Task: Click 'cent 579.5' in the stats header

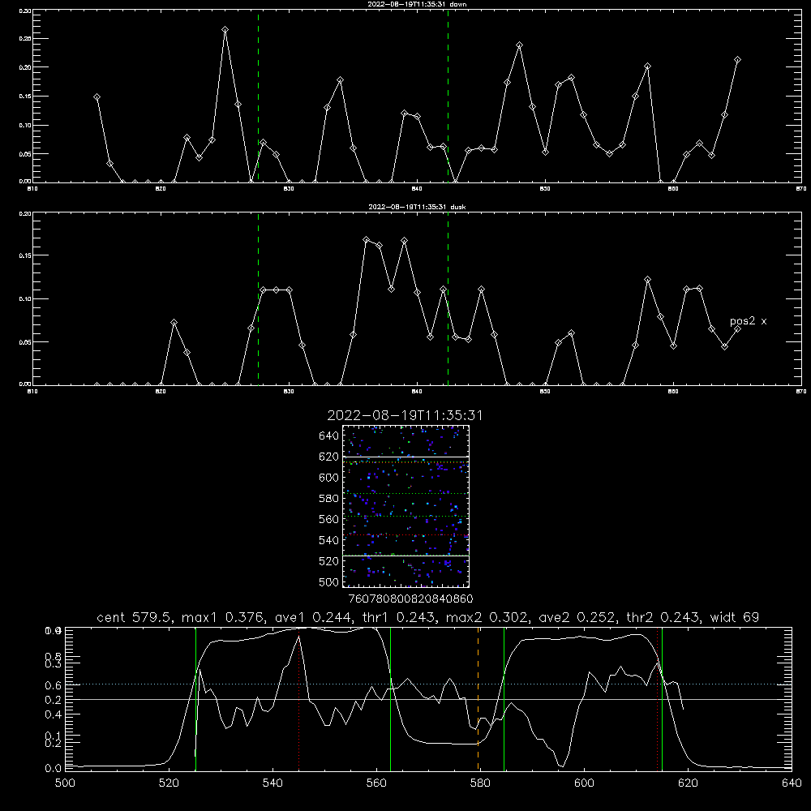Action: [134, 617]
